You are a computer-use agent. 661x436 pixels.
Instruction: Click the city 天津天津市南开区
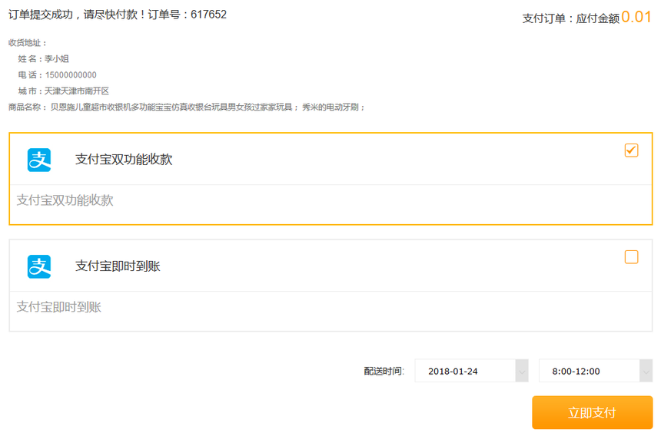(x=77, y=91)
